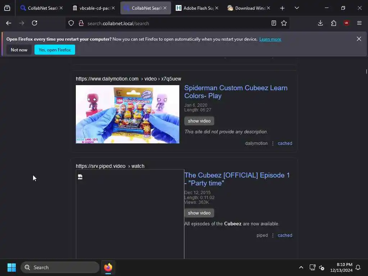Click show video for Spiderman Cubeez result
Viewport: 368px width, 276px height.
click(199, 121)
